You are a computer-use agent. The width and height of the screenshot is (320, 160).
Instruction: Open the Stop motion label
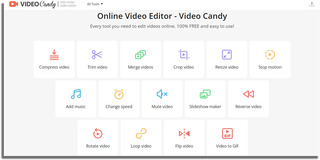coord(270,67)
